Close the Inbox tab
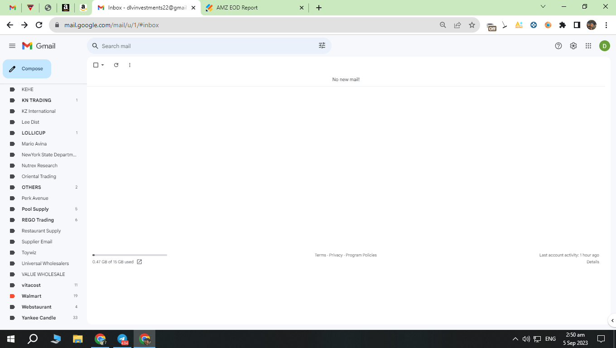The image size is (616, 348). click(193, 8)
